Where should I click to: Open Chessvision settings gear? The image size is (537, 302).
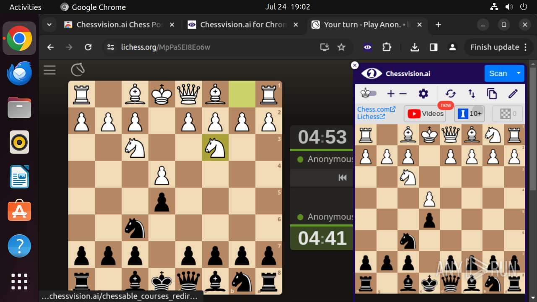tap(423, 94)
